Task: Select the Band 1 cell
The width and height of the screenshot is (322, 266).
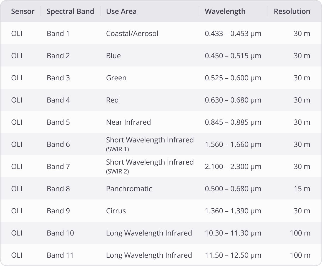Action: [58, 34]
